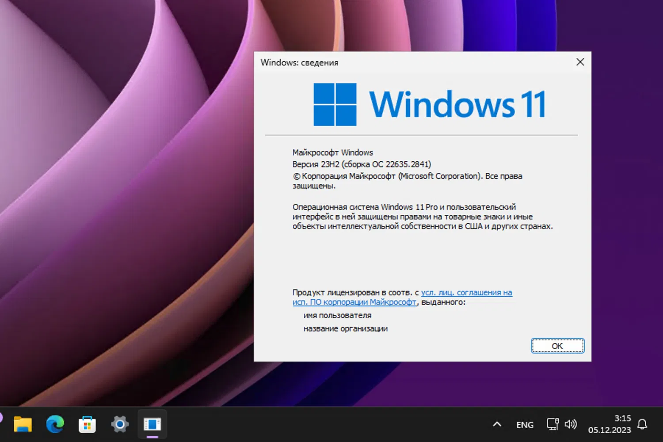Open the ENG input language switcher
Viewport: 663px width, 442px height.
[525, 424]
